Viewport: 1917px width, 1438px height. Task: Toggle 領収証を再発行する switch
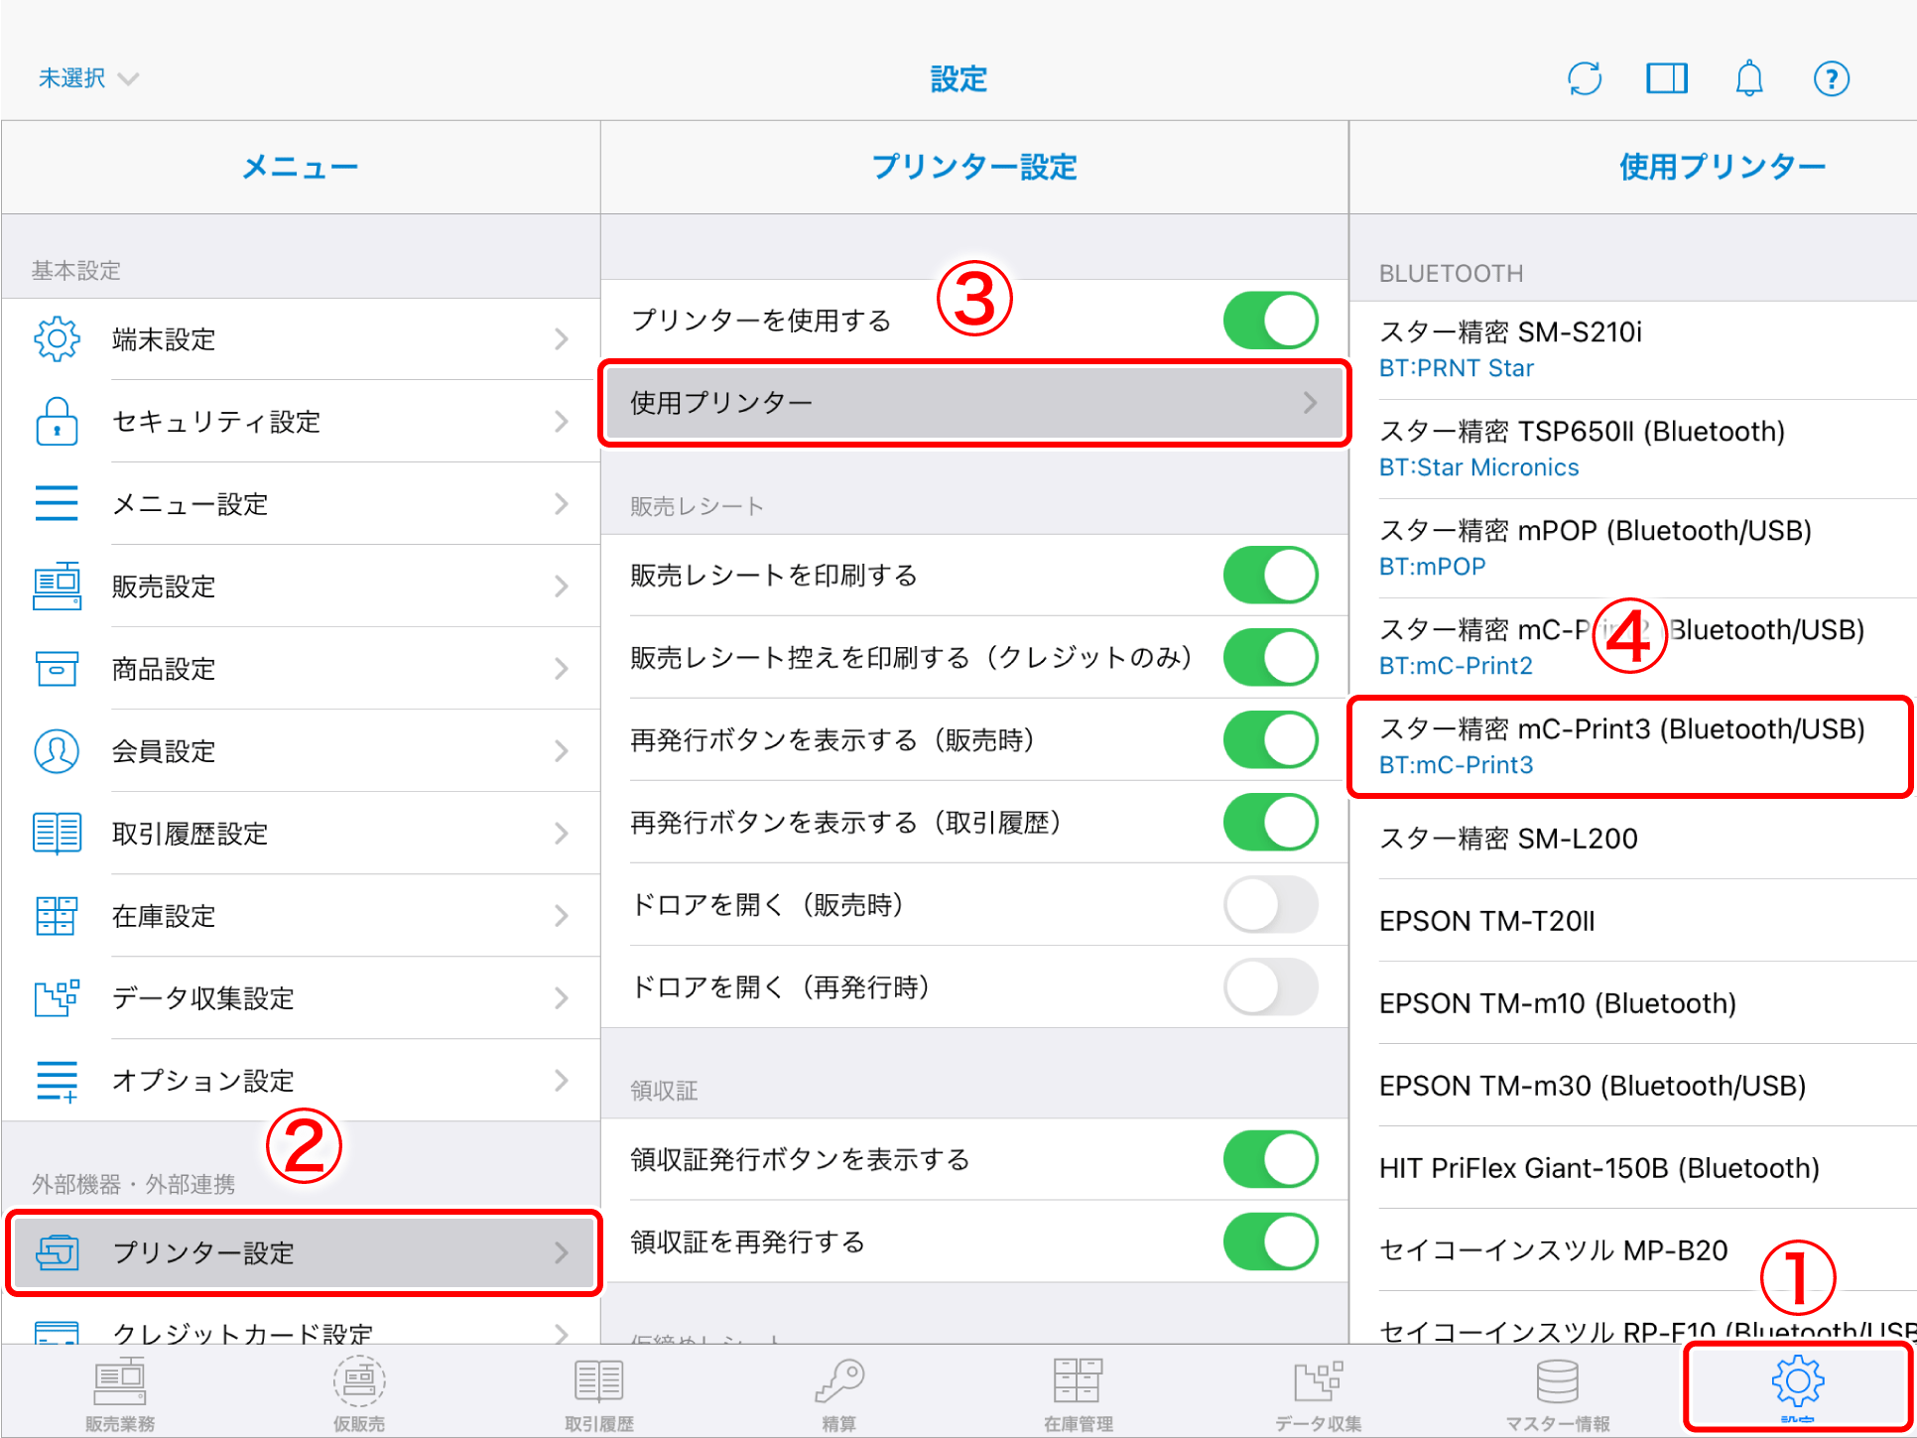coord(1271,1242)
